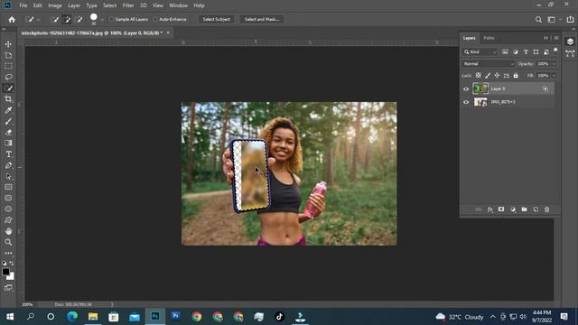
Task: Toggle lock transparent pixels
Action: click(x=478, y=75)
